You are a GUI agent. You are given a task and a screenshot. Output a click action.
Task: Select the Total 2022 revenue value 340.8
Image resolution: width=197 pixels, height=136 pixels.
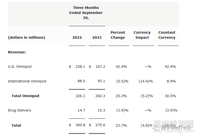pyautogui.click(x=80, y=125)
